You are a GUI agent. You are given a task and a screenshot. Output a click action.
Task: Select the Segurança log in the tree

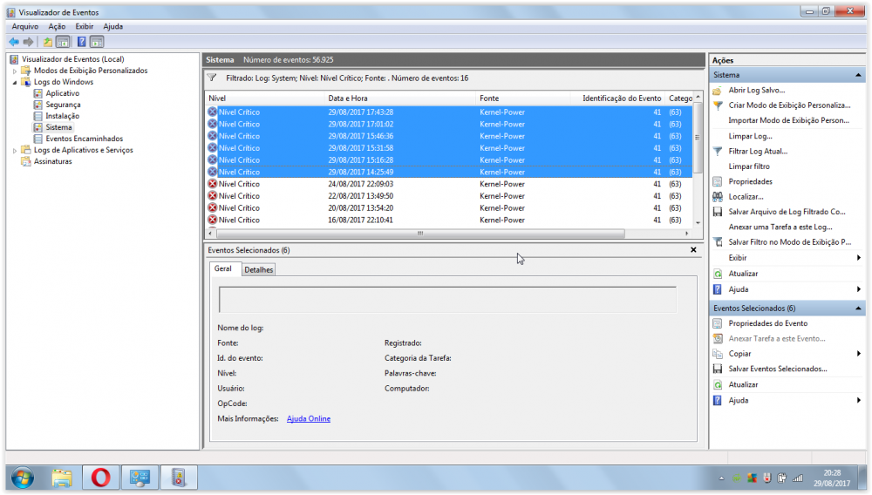pos(63,105)
